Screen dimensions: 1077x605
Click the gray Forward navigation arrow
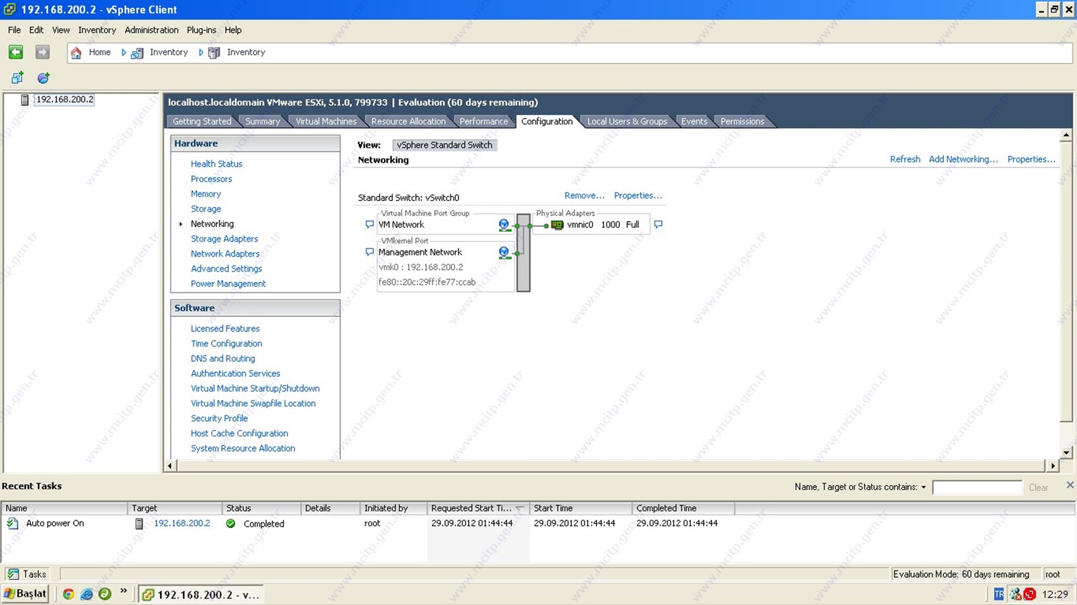click(42, 52)
